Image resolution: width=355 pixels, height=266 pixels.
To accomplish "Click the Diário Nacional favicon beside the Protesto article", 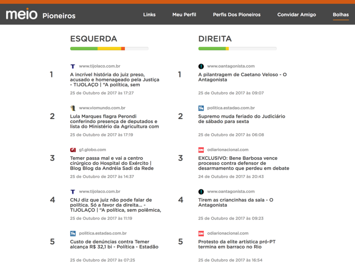I will (201, 233).
